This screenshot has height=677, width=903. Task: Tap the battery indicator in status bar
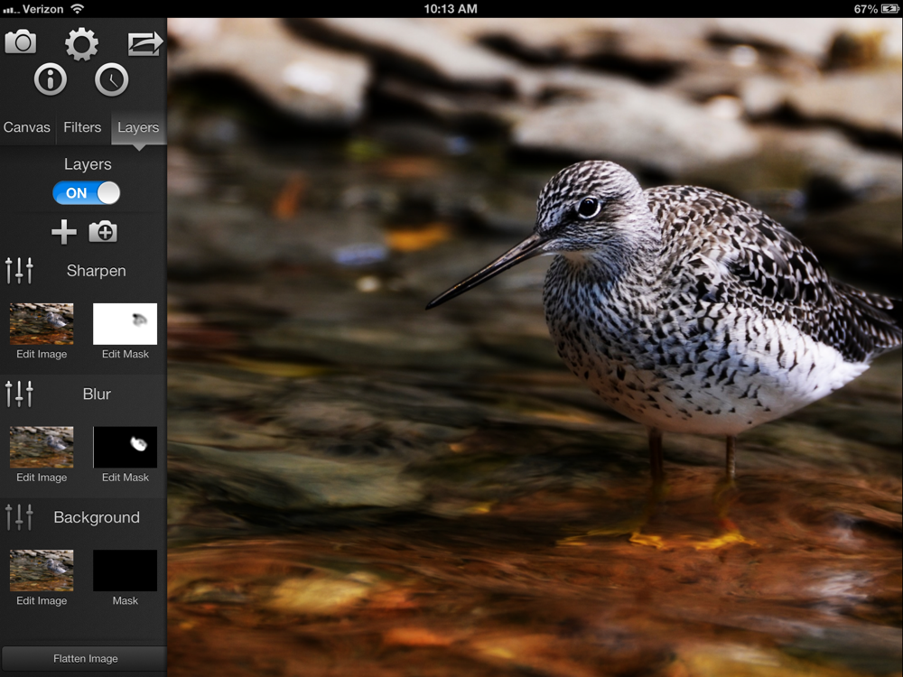889,9
